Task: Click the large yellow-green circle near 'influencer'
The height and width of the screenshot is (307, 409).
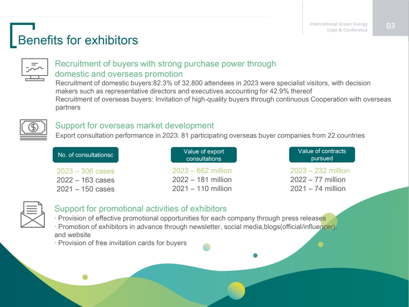Action: (328, 221)
